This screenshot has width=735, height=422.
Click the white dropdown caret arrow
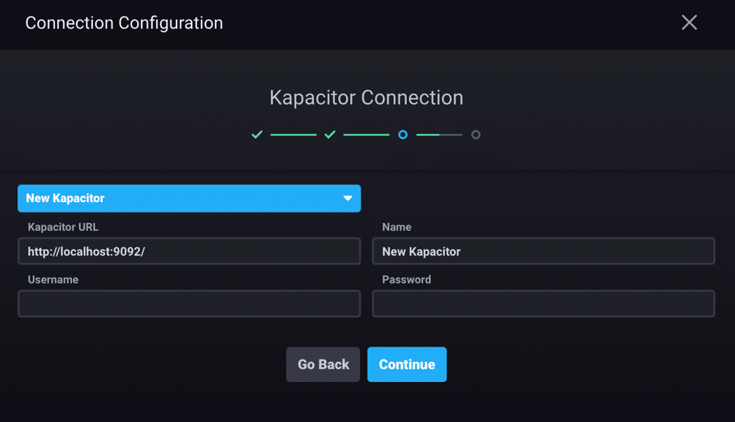point(348,198)
